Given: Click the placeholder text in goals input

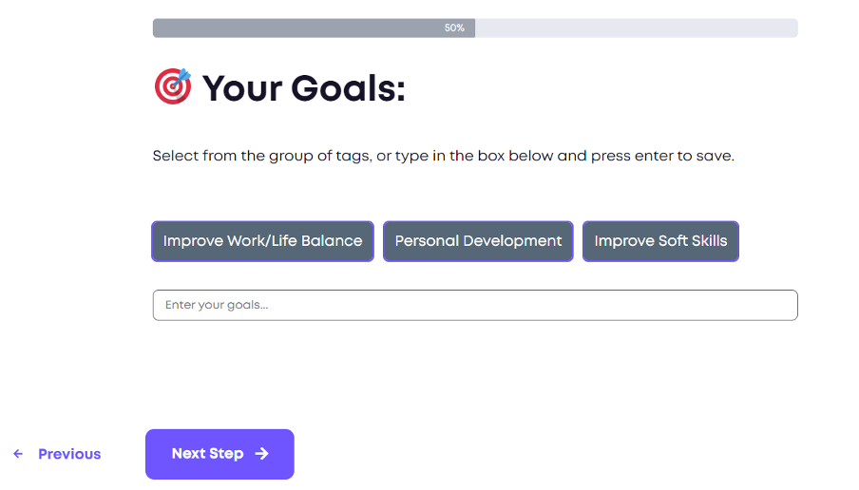Looking at the screenshot, I should (x=217, y=305).
